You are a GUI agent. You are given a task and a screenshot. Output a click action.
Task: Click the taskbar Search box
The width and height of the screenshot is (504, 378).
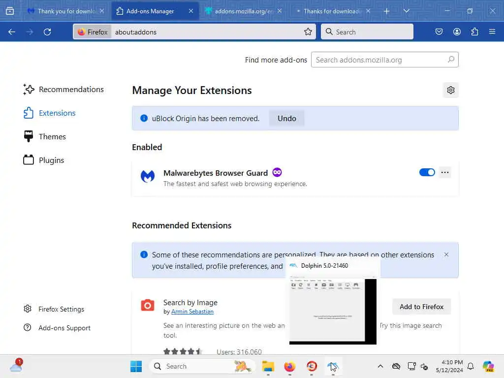[202, 366]
